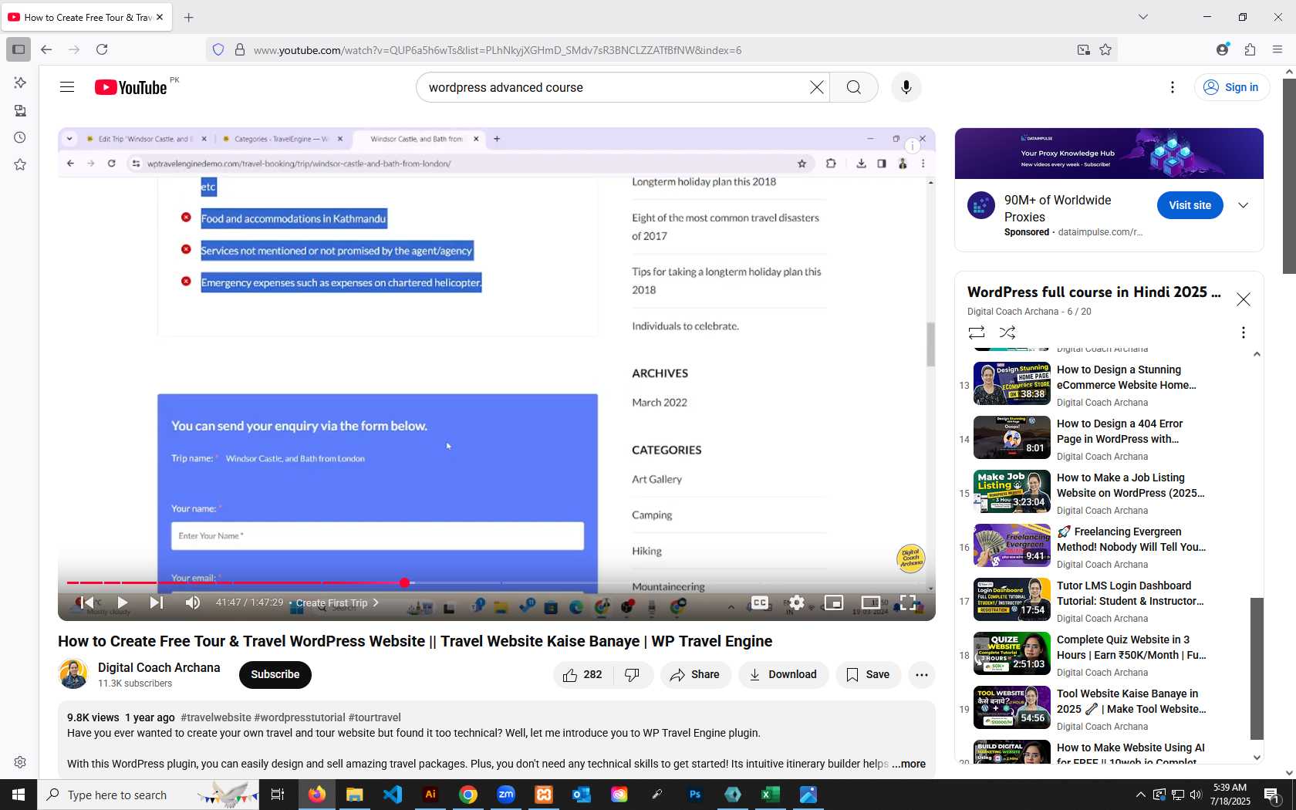1296x810 pixels.
Task: Click site information shield icon
Action: pos(218,49)
